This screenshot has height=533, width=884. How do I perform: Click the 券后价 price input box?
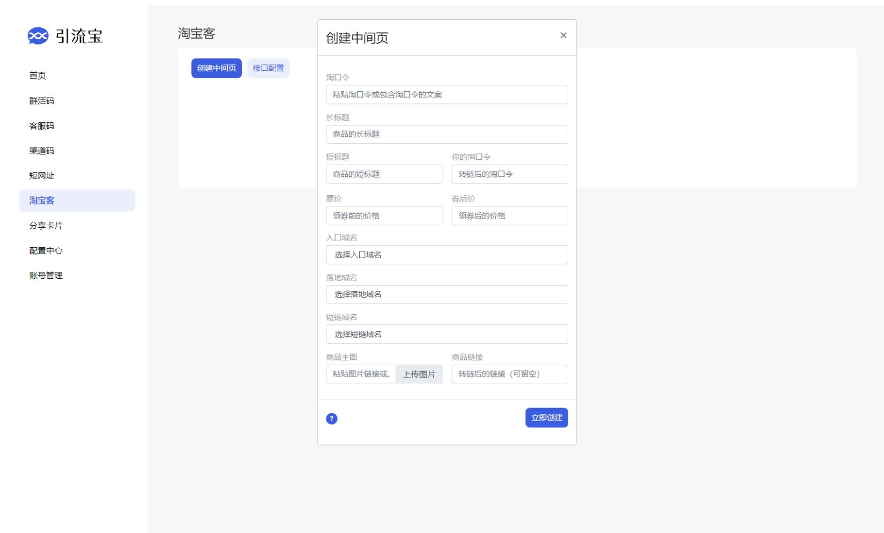coord(509,216)
